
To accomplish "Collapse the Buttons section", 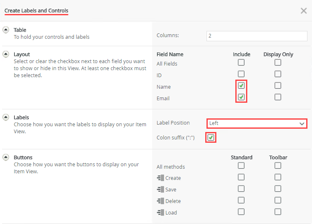I will (x=6, y=157).
